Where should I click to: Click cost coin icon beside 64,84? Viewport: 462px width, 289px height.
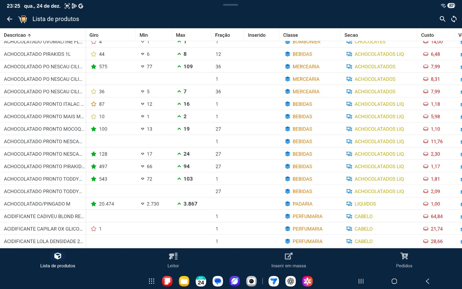pyautogui.click(x=426, y=216)
